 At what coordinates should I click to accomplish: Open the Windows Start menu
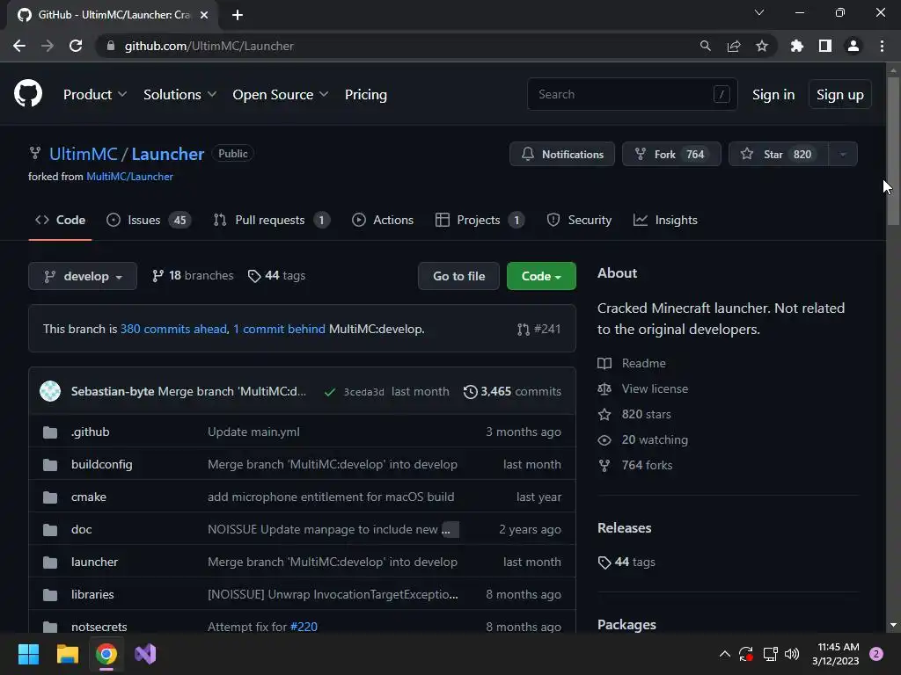[x=28, y=654]
